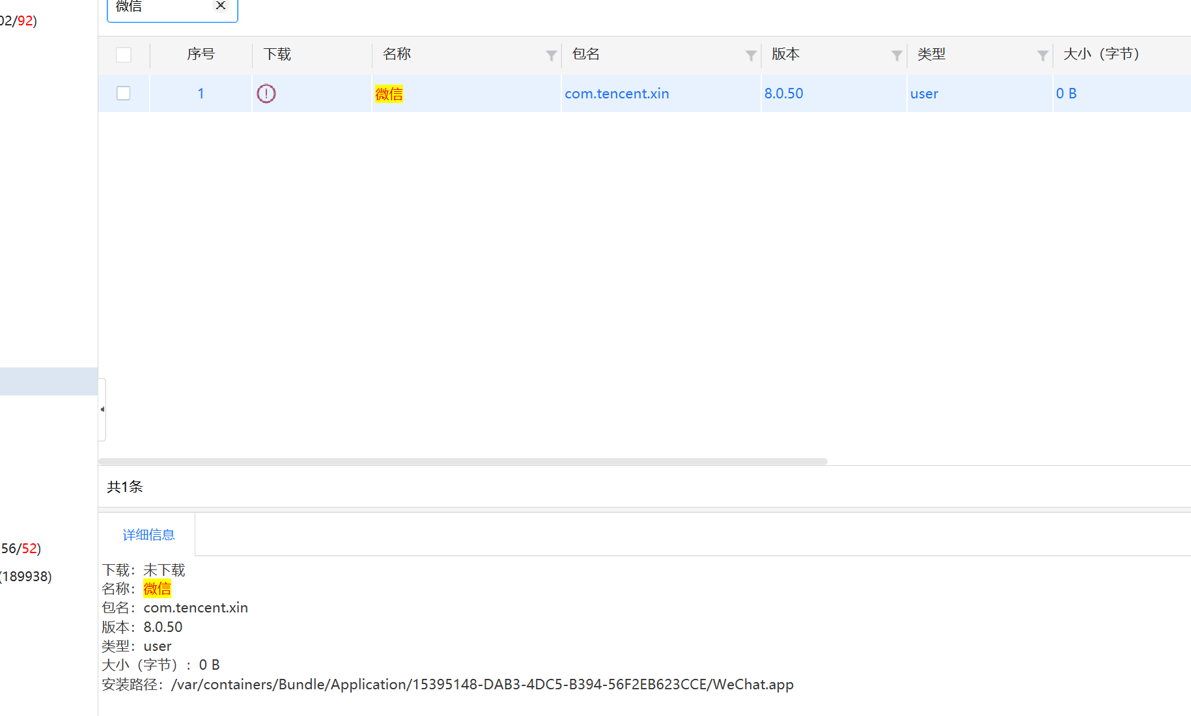
Task: Click the 下载 column header
Action: pos(277,54)
